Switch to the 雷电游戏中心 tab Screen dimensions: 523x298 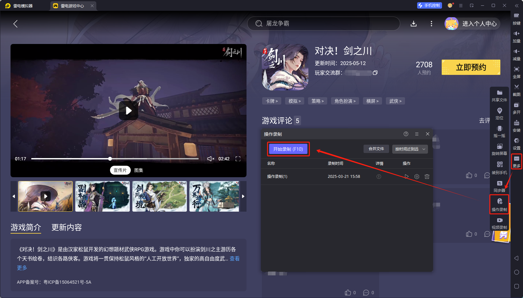pos(73,6)
